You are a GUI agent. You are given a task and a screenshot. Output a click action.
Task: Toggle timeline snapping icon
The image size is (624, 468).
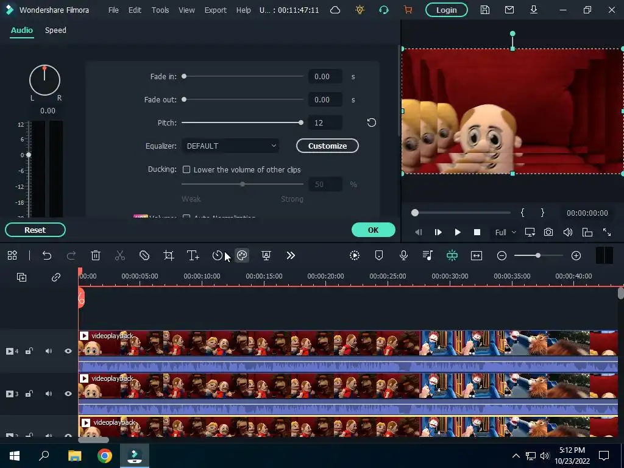[452, 255]
